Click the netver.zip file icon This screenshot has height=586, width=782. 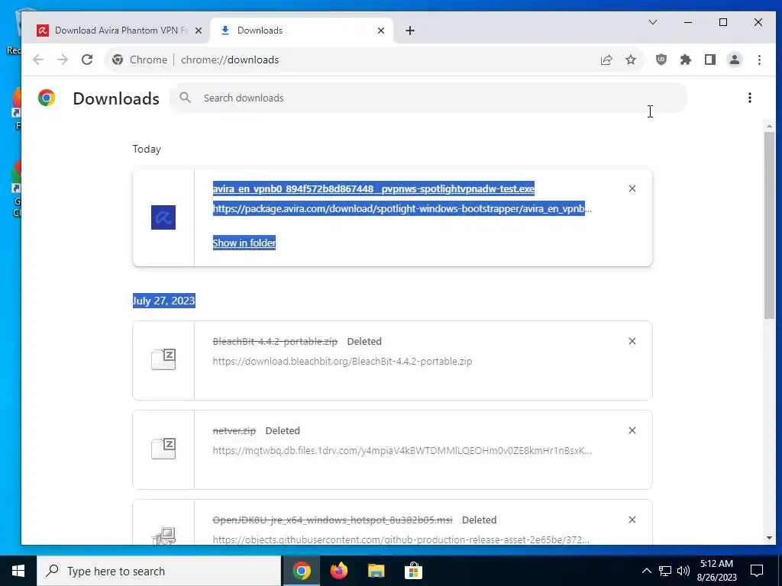163,449
